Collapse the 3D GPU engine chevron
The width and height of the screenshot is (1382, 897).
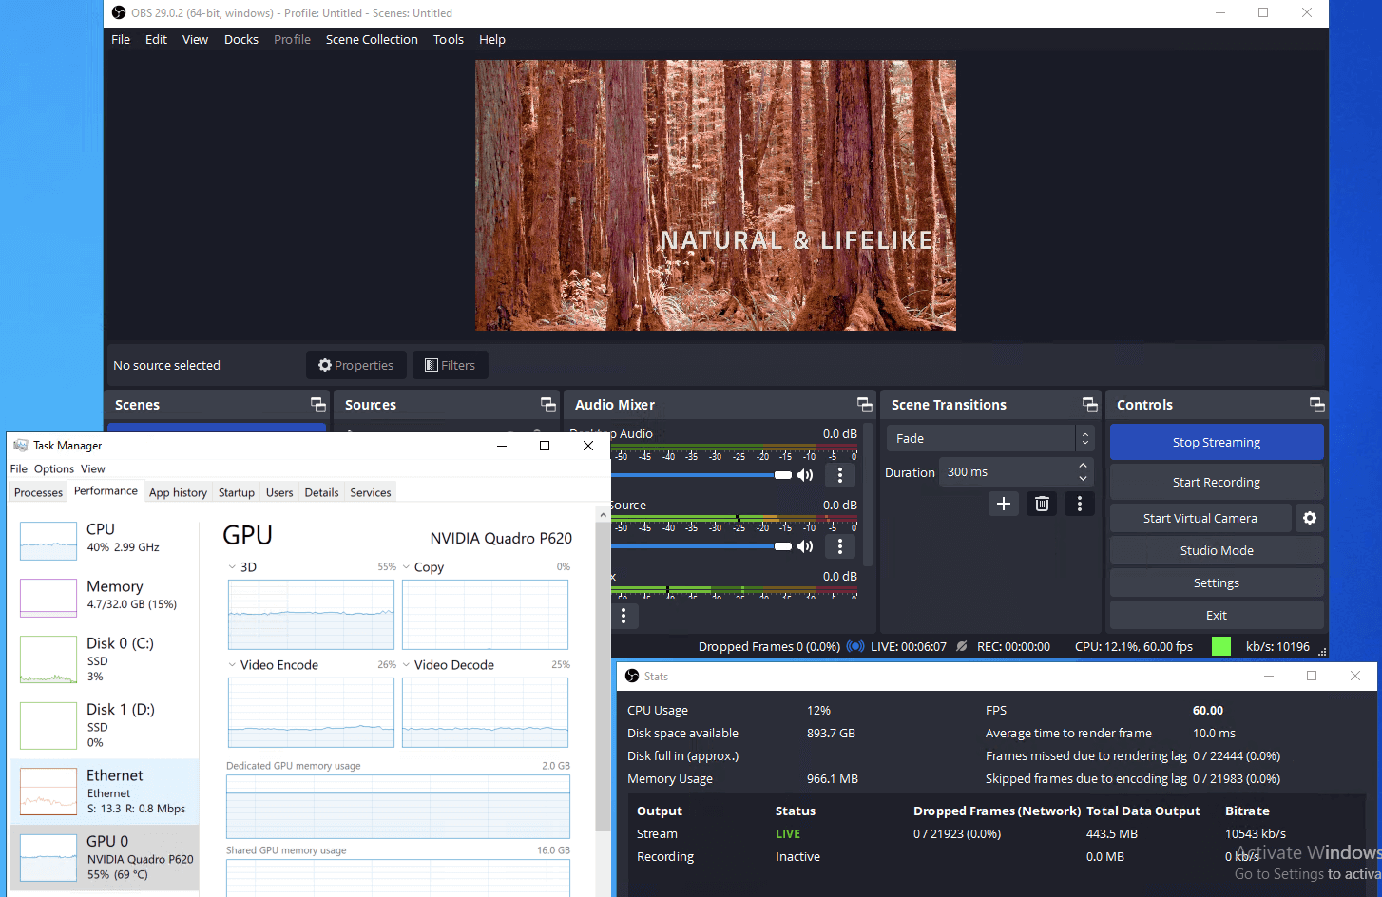(x=232, y=567)
